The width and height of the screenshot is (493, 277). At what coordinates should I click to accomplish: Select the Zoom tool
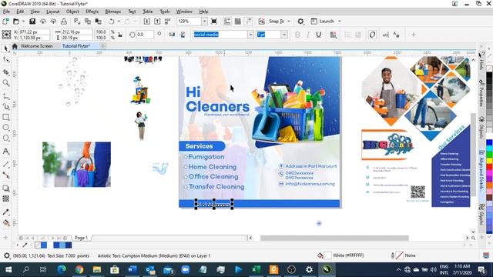pos(5,83)
